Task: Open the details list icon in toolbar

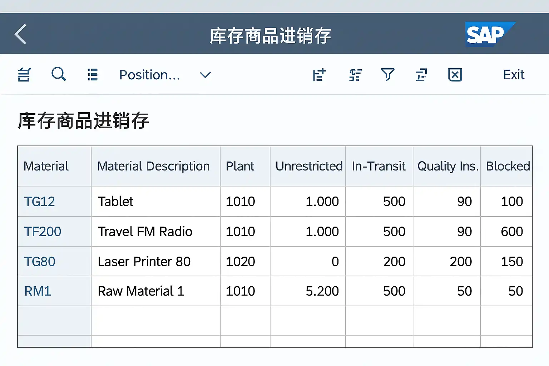Action: pos(24,75)
